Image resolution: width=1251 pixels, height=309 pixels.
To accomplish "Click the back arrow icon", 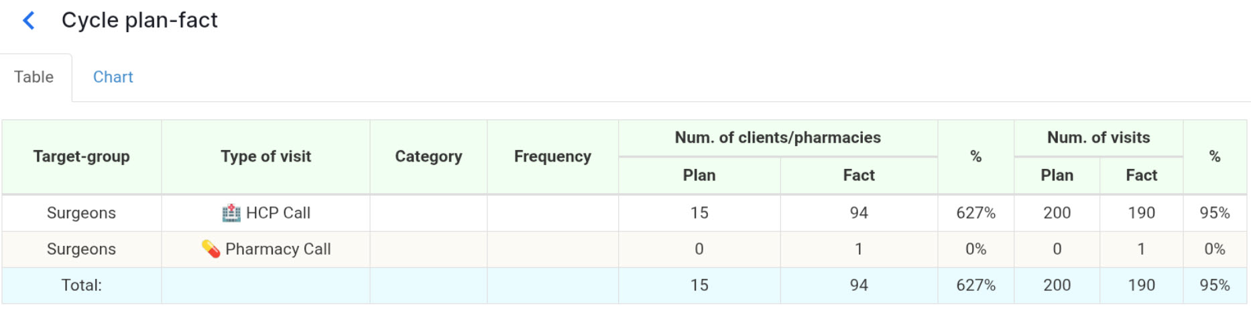I will point(29,21).
